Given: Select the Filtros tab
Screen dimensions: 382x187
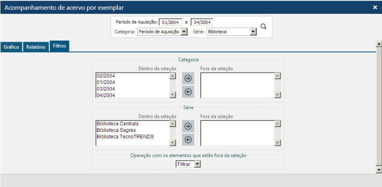Looking at the screenshot, I should [x=60, y=46].
